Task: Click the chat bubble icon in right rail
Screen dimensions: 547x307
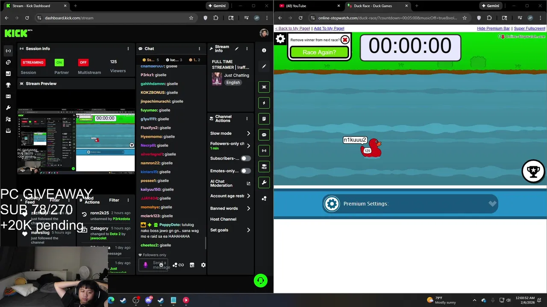Action: pyautogui.click(x=264, y=135)
